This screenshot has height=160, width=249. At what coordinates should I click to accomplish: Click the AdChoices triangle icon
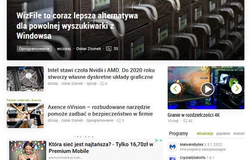point(157,140)
